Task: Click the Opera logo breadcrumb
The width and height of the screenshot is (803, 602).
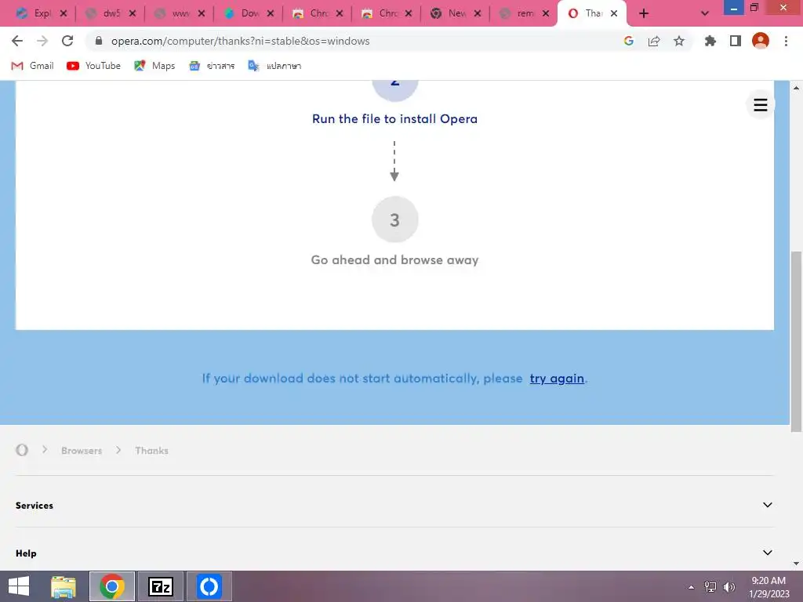Action: pos(21,450)
